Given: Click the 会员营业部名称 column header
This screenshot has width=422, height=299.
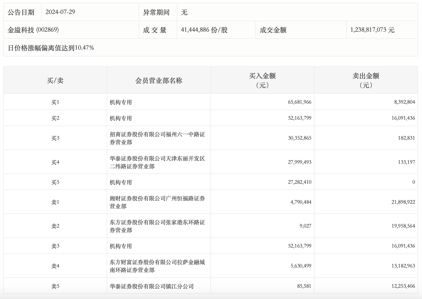Looking at the screenshot, I should (159, 81).
